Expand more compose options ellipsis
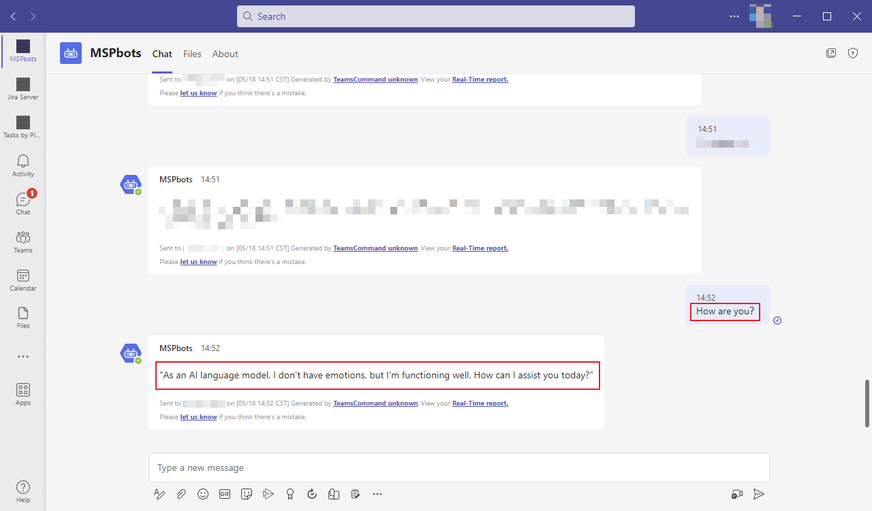 377,494
